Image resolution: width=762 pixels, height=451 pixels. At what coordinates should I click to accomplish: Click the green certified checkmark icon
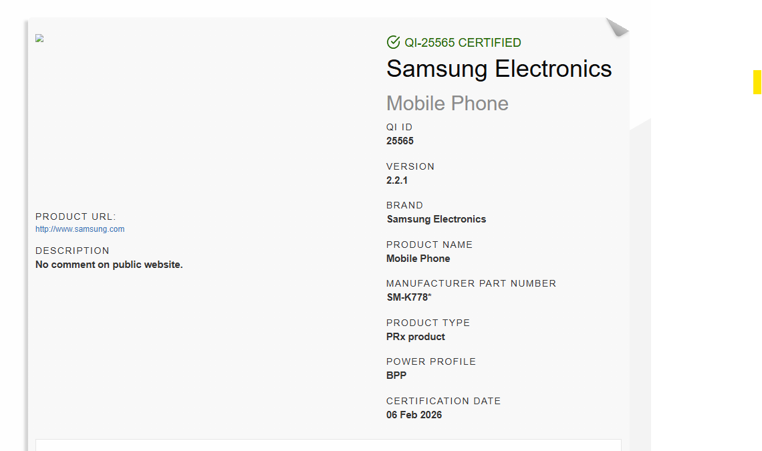click(393, 42)
